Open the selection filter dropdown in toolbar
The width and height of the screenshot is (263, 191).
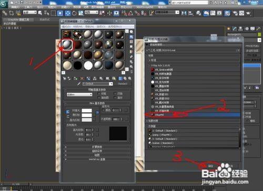click(x=30, y=12)
